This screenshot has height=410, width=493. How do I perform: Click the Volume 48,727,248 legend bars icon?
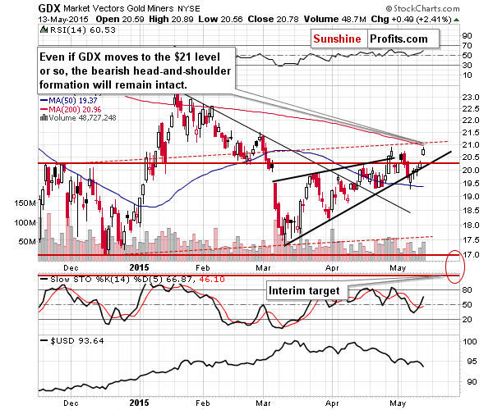(x=44, y=117)
